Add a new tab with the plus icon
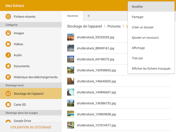Screen dimensions: 176x132 point(89,16)
